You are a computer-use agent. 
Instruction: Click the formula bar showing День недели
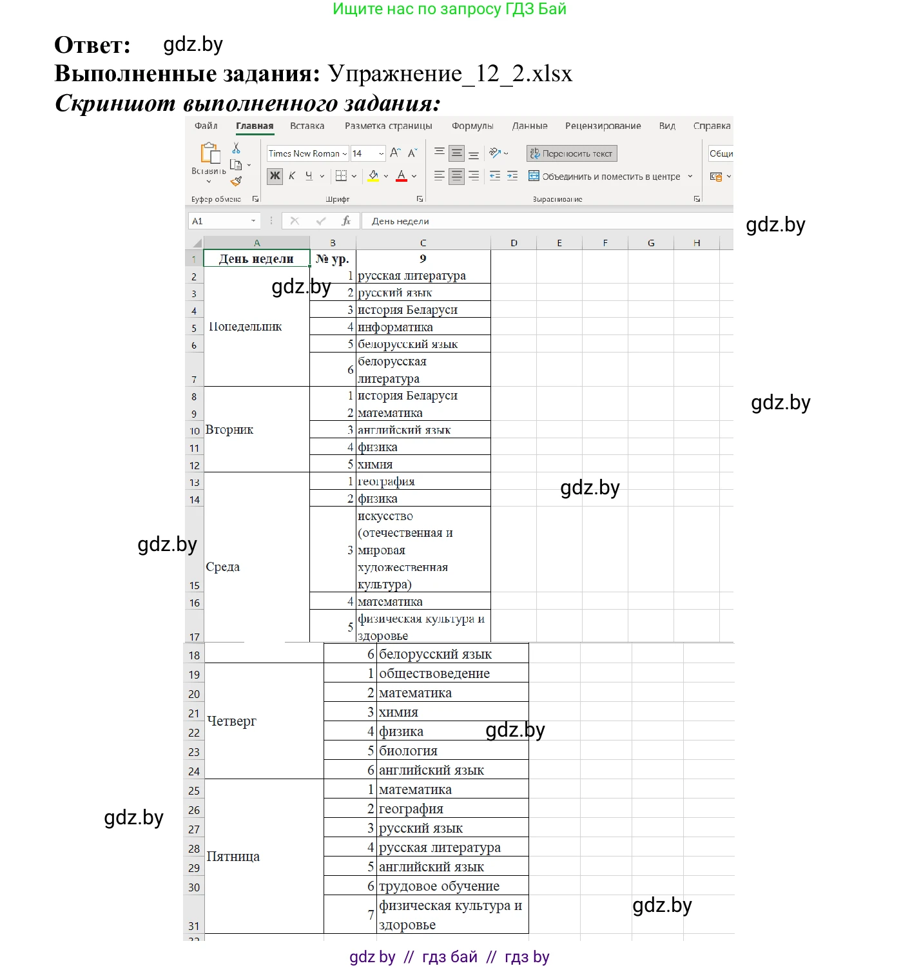pos(547,221)
